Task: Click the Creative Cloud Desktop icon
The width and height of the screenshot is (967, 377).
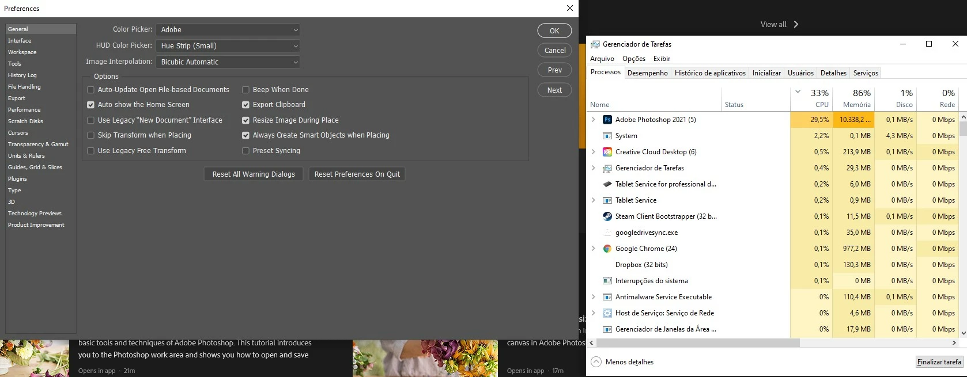Action: point(607,152)
